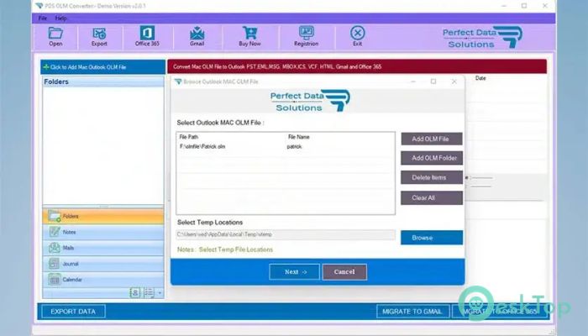The image size is (588, 336).
Task: Open the File menu
Action: coord(42,18)
